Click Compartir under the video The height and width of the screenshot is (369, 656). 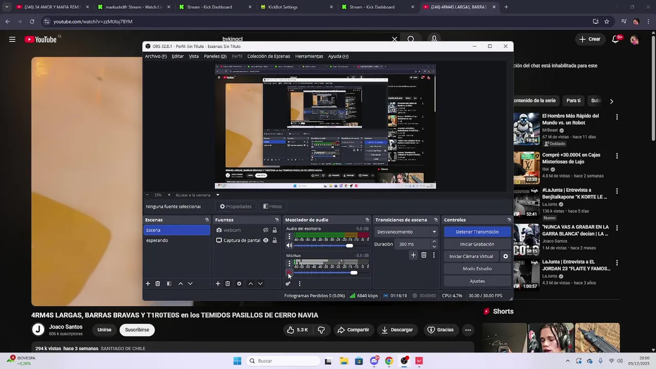point(353,330)
